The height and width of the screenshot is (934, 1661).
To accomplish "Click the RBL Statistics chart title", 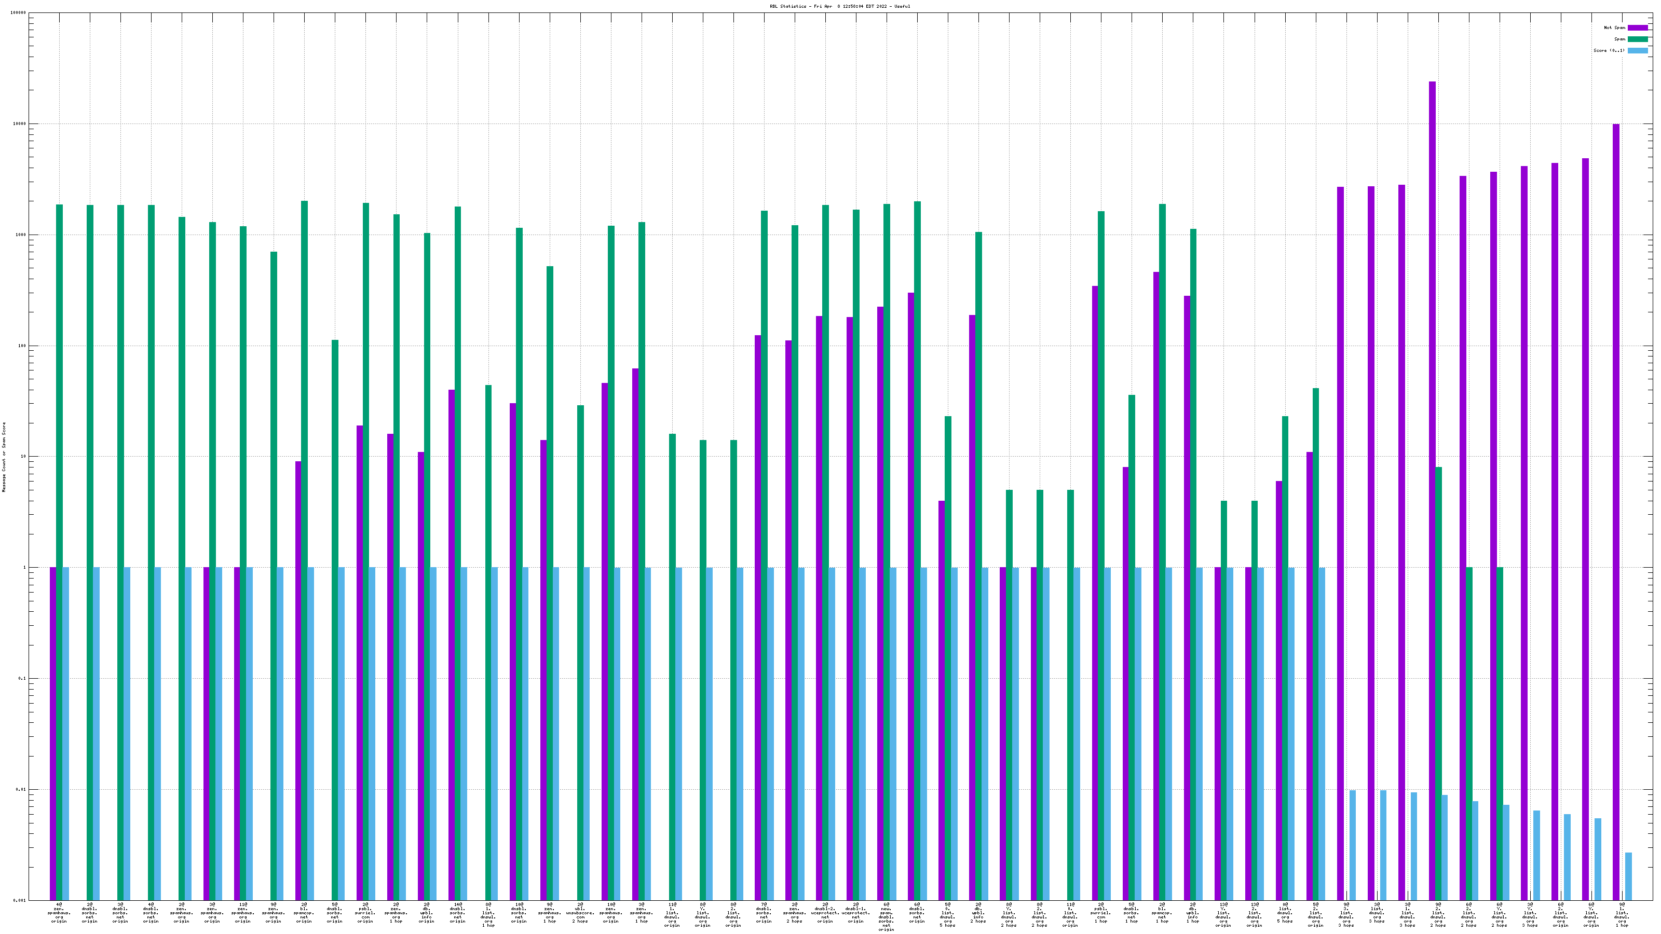I will (839, 6).
